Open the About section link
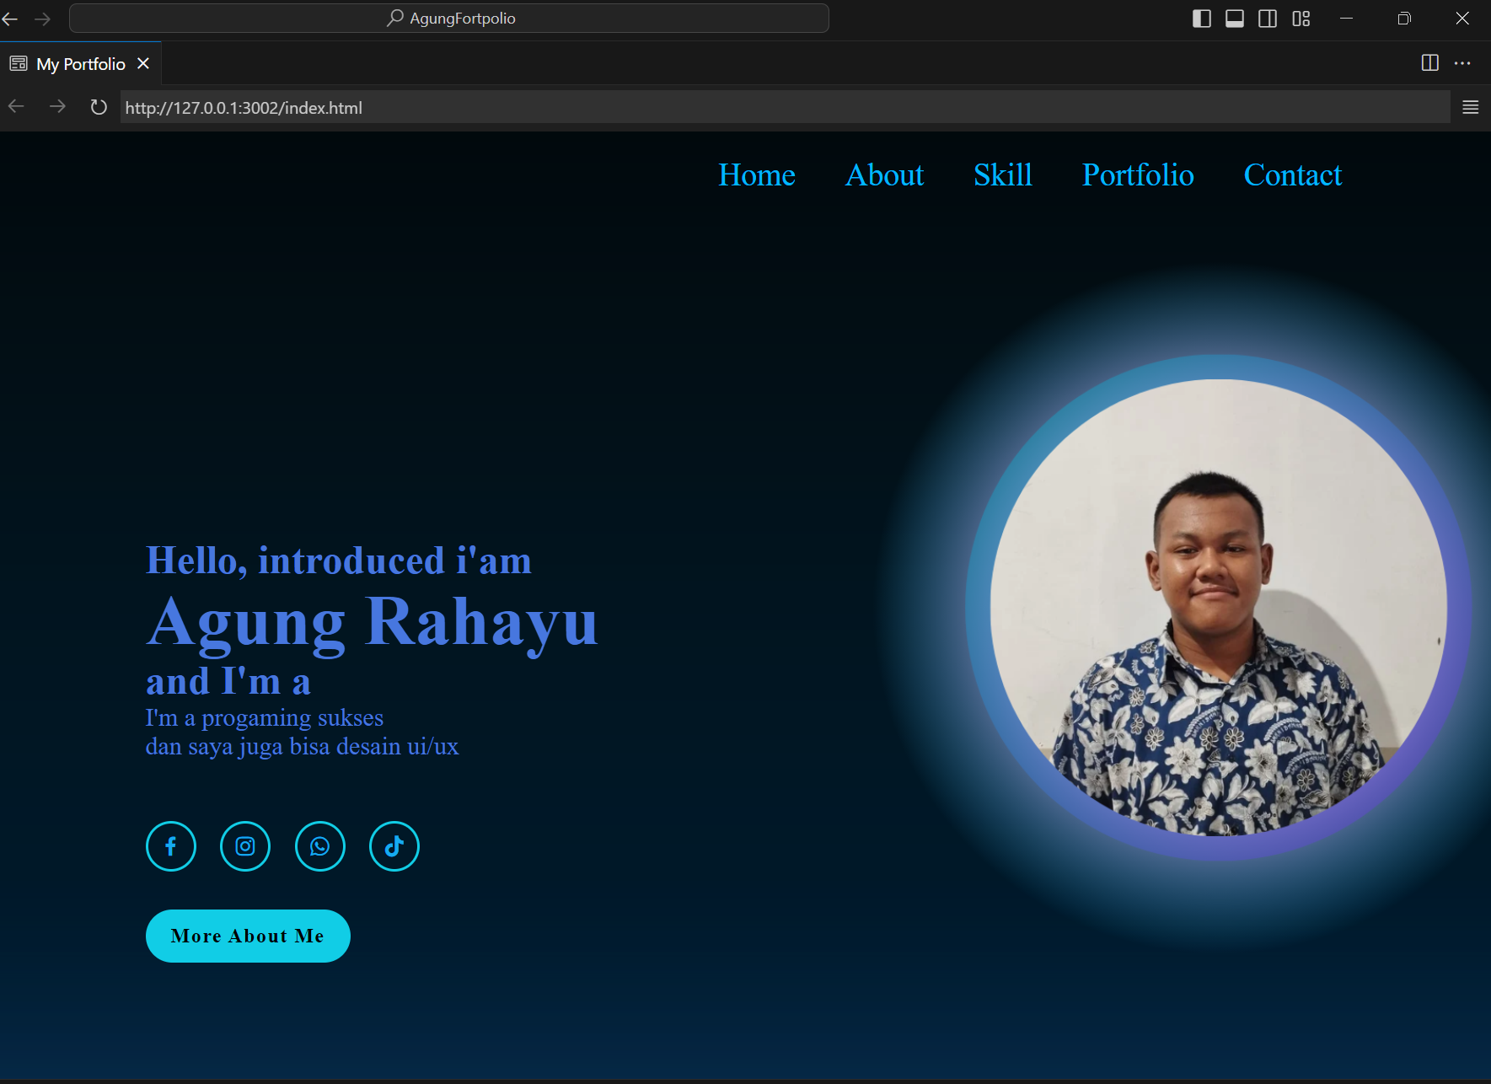Screen dimensions: 1491x1084 tap(884, 176)
